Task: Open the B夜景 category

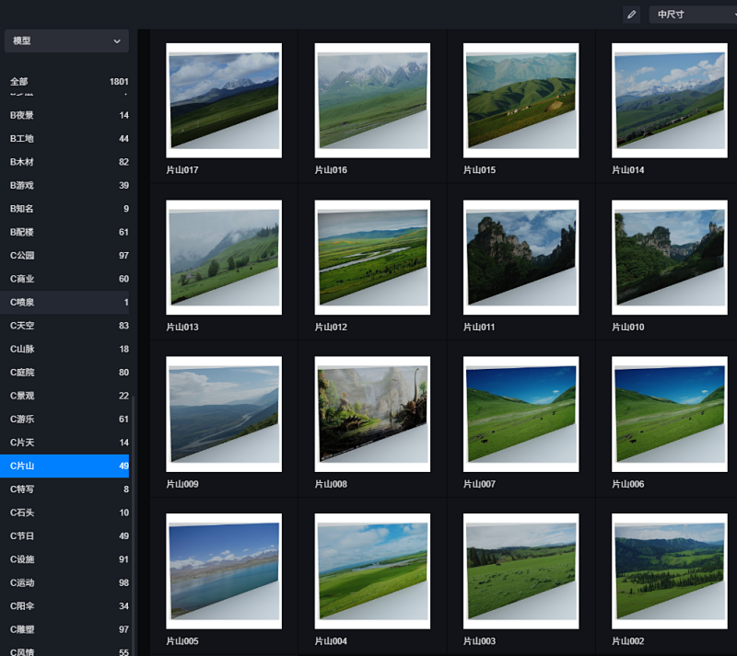Action: pos(64,115)
